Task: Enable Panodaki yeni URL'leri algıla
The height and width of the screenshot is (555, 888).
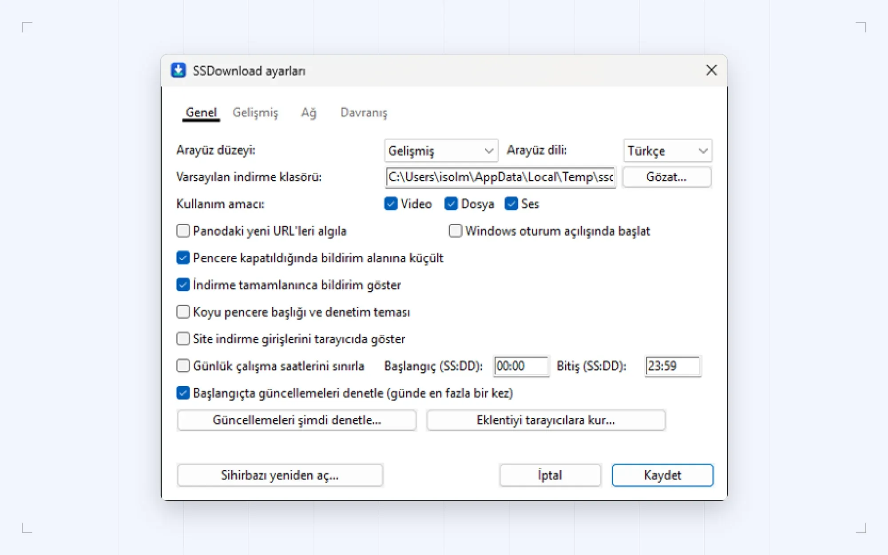Action: pyautogui.click(x=183, y=231)
